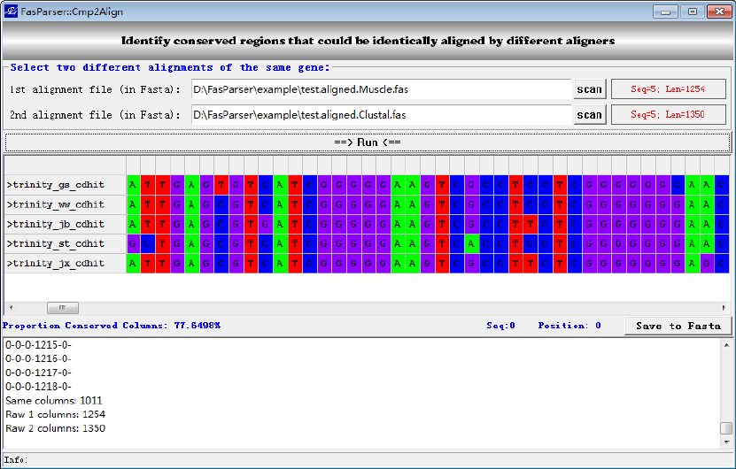Click the down arrow of the log scrollbar
This screenshot has width=736, height=469.
(x=726, y=442)
